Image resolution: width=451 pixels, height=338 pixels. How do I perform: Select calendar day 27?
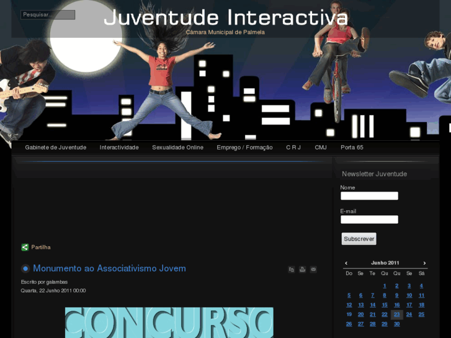click(x=360, y=324)
